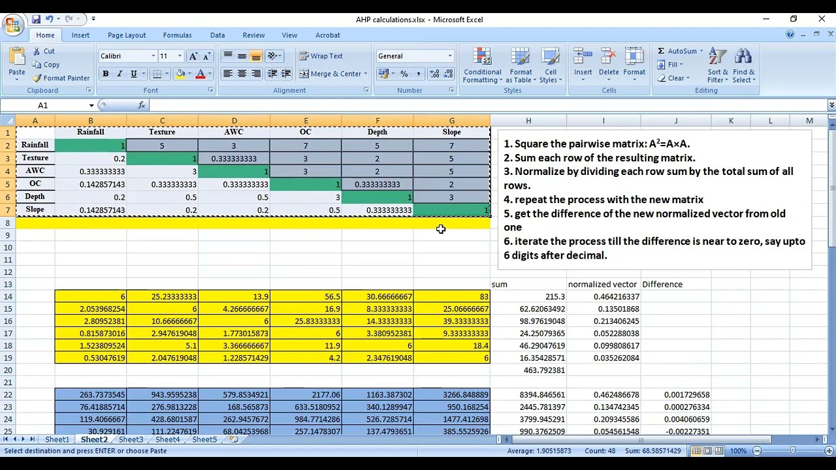This screenshot has width=836, height=470.
Task: Select column H header
Action: pos(528,121)
